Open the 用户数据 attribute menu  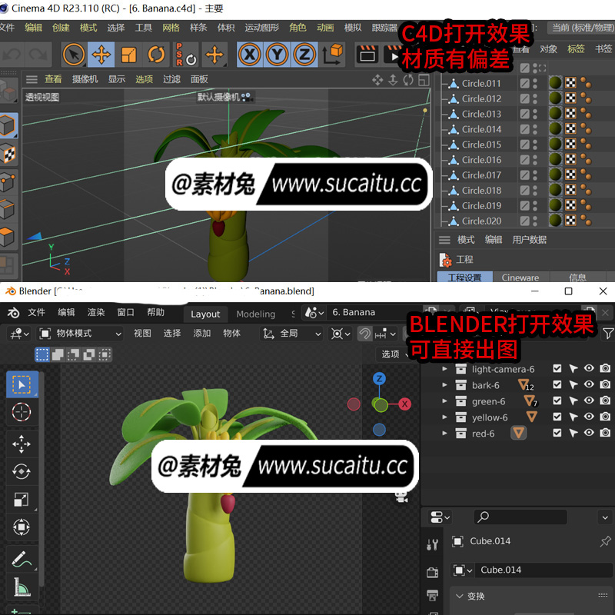point(529,240)
